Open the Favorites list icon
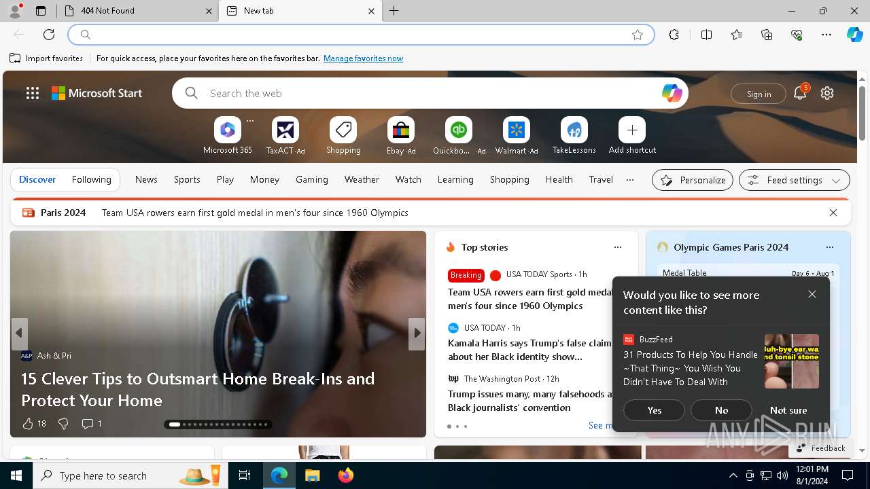870x489 pixels. pos(737,35)
